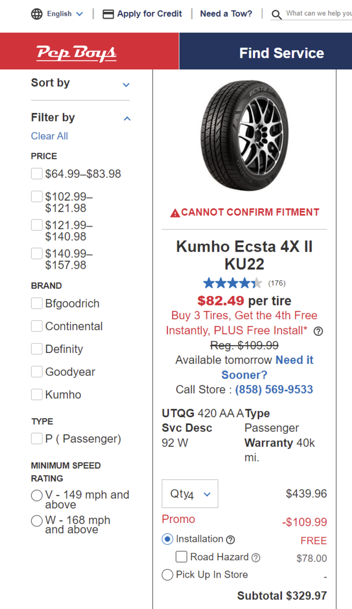352x609 pixels.
Task: Click the globe language icon
Action: coord(37,14)
